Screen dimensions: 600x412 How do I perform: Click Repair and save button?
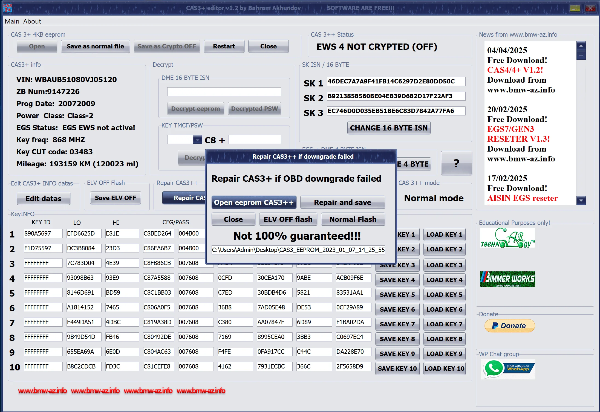pos(342,202)
